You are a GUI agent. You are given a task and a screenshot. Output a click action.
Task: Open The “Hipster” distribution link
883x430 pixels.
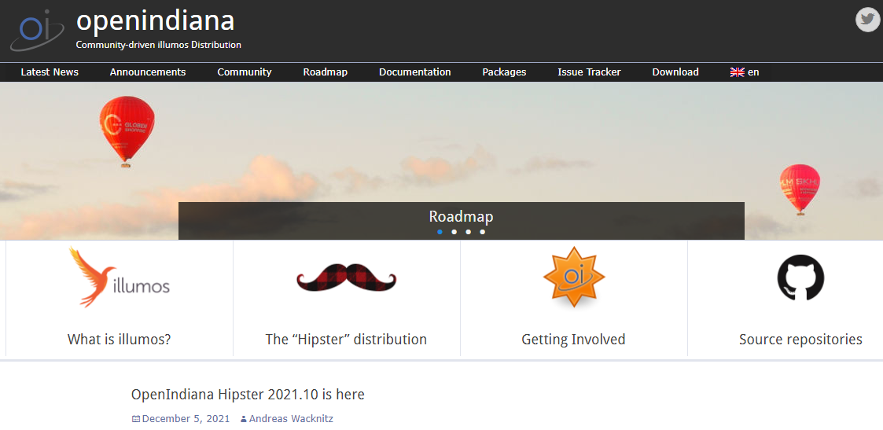tap(346, 340)
